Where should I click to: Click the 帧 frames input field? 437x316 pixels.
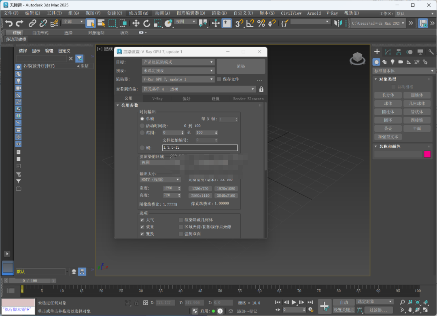click(200, 147)
